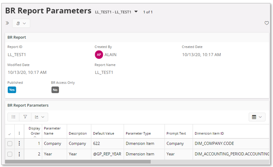Tick the checkbox for the Company row
Screen dimensions: 273x167
[10, 144]
